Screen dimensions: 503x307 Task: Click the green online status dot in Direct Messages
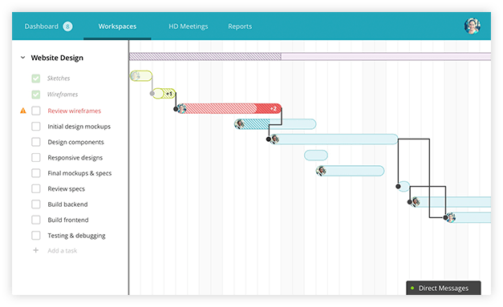pos(412,288)
